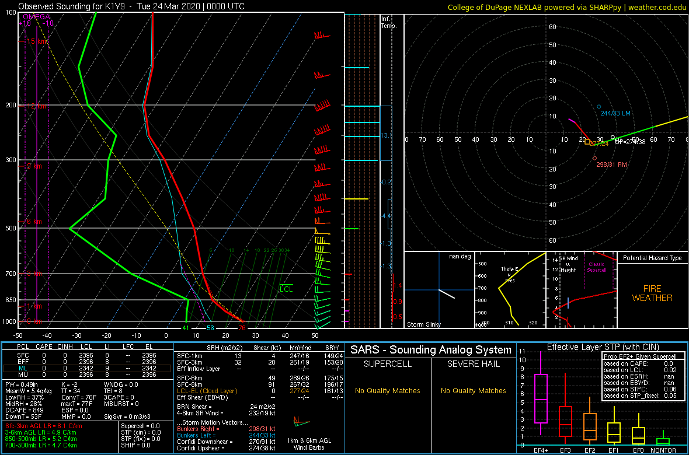Click the Observed Sounding for K1Y9 title
The image size is (689, 455).
pyautogui.click(x=132, y=6)
